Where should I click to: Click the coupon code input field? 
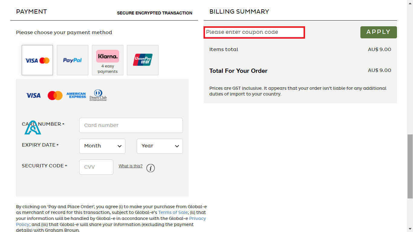(254, 32)
